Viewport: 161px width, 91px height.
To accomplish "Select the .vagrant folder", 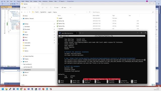I will [60, 18].
